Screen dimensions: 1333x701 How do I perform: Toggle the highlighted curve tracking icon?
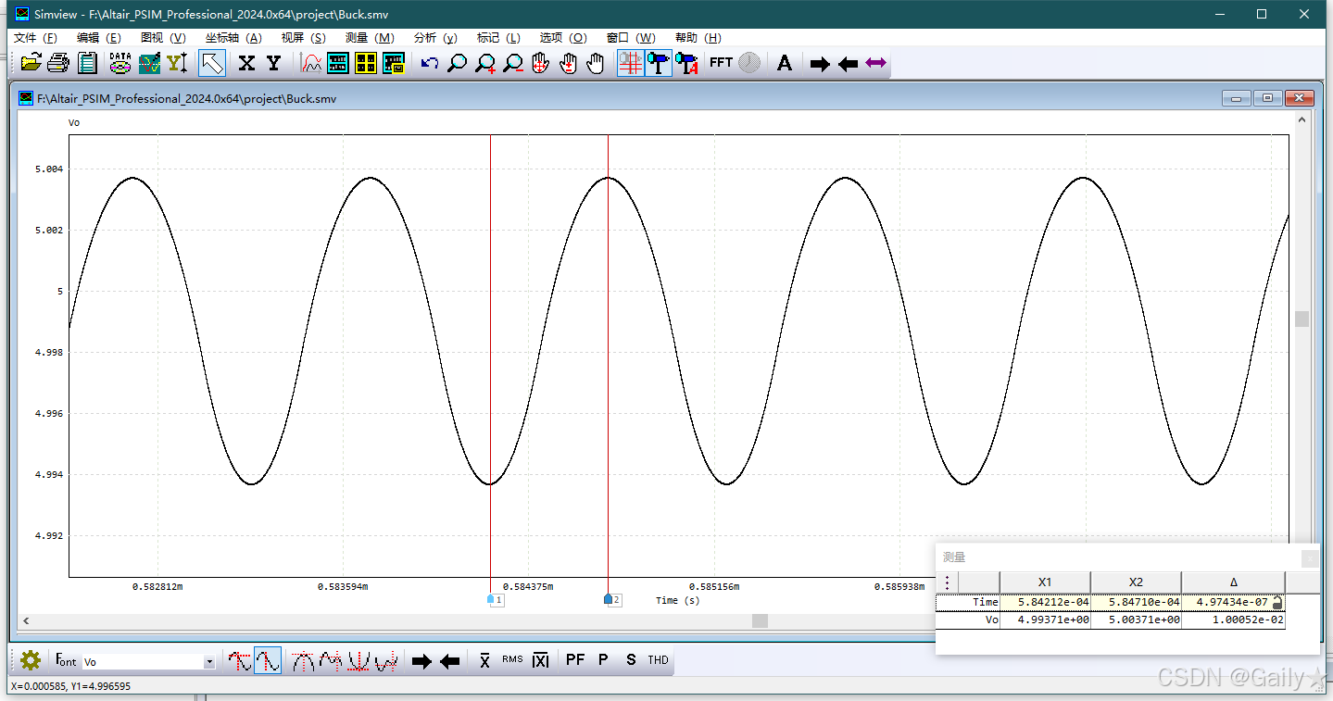tap(268, 660)
